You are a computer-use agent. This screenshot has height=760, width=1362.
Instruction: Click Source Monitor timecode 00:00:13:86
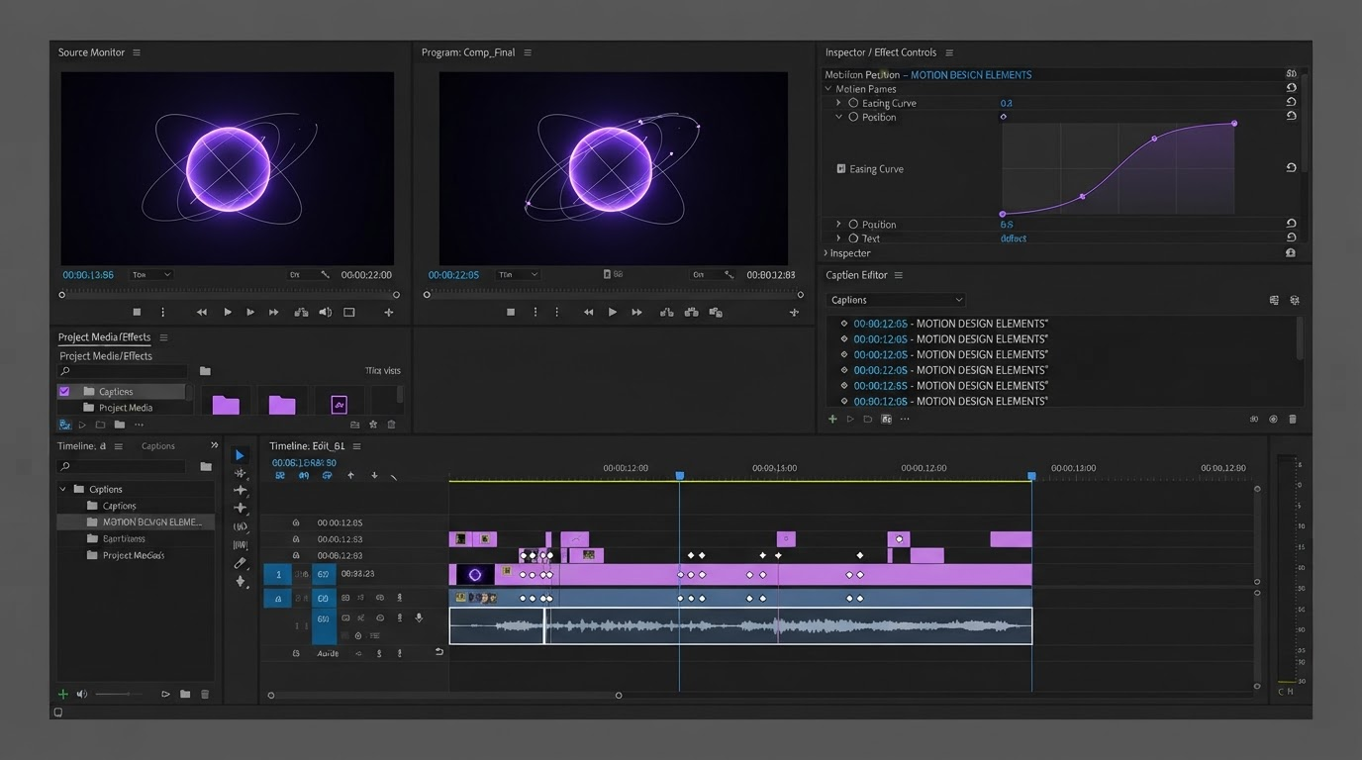(x=88, y=275)
